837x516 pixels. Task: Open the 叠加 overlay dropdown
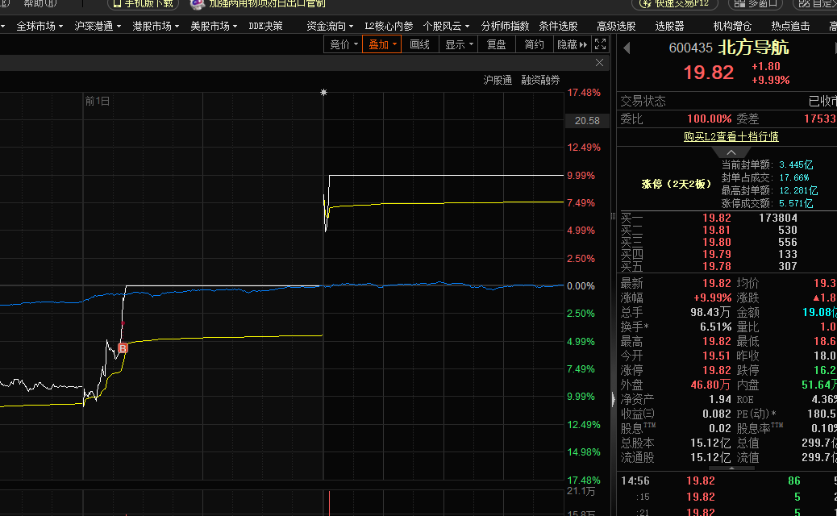[x=381, y=44]
